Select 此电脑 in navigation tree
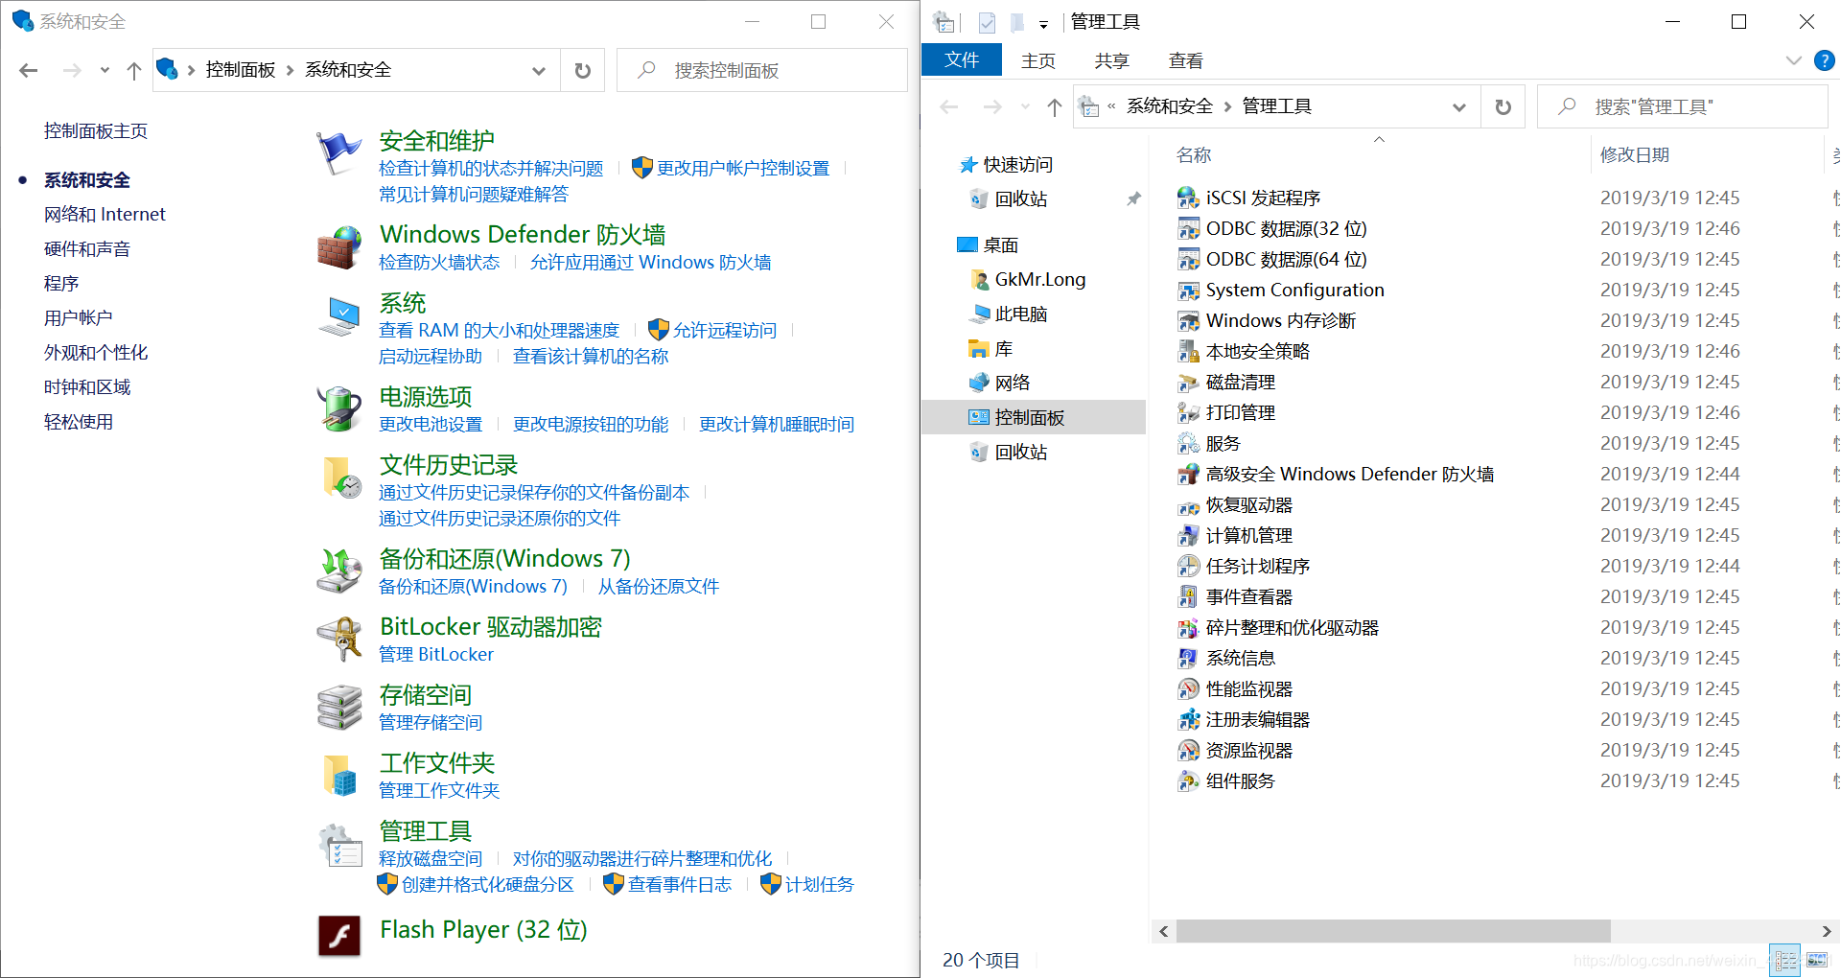 (1021, 314)
